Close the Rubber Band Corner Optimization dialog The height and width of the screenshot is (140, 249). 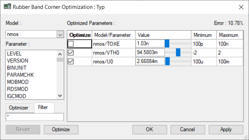click(241, 7)
